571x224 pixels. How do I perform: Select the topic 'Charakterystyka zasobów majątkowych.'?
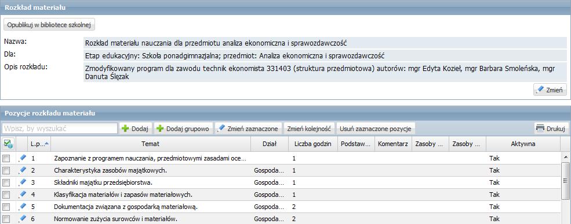pyautogui.click(x=110, y=170)
